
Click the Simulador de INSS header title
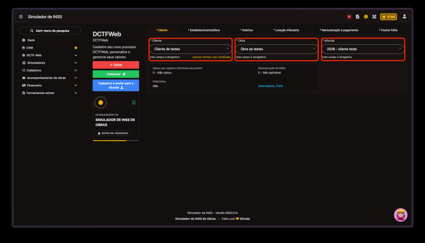(x=45, y=17)
